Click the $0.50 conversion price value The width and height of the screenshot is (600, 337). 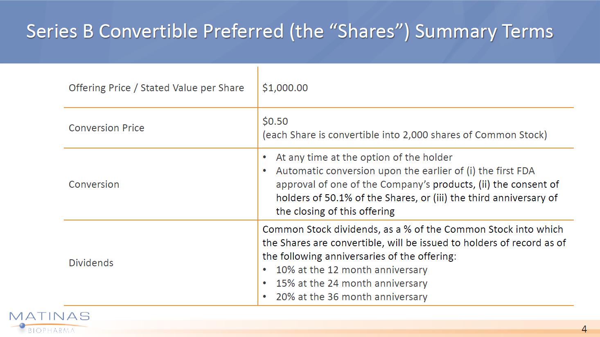click(275, 121)
